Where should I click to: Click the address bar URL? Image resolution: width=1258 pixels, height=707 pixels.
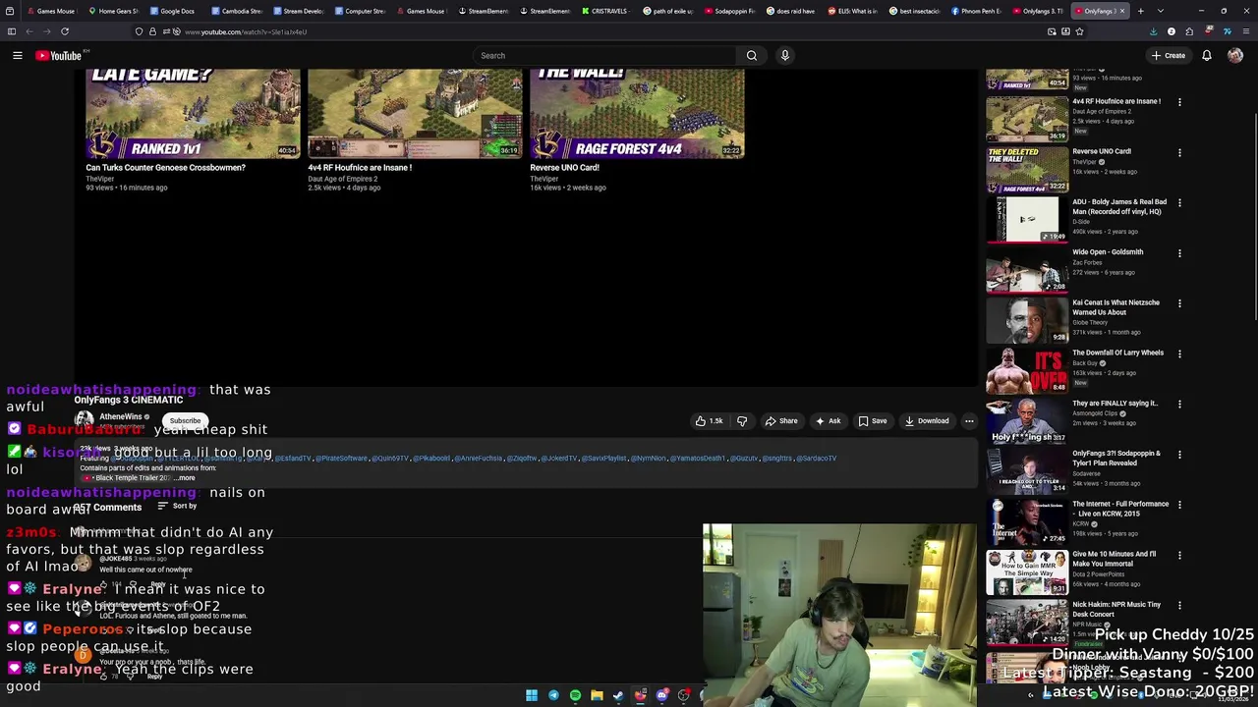pyautogui.click(x=246, y=31)
